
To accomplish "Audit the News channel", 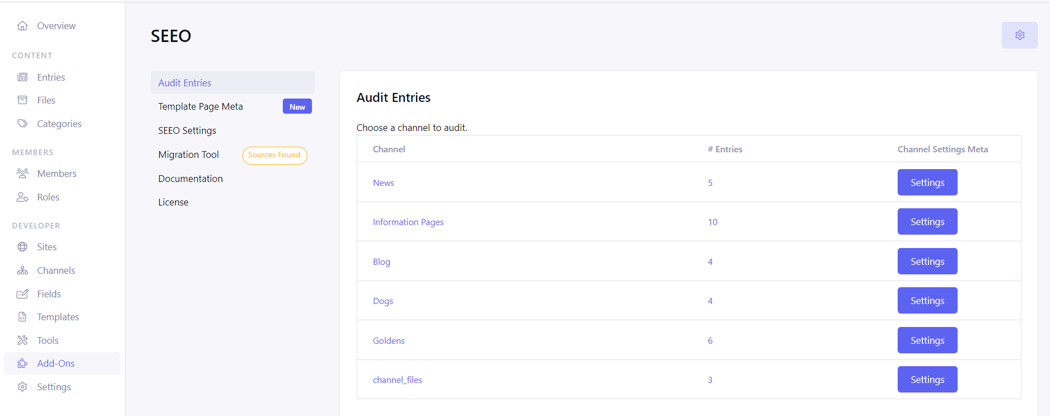I will pos(384,183).
